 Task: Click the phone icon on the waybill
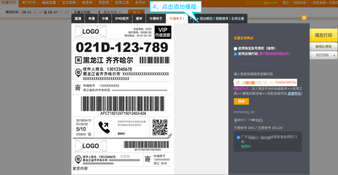pyautogui.click(x=104, y=126)
